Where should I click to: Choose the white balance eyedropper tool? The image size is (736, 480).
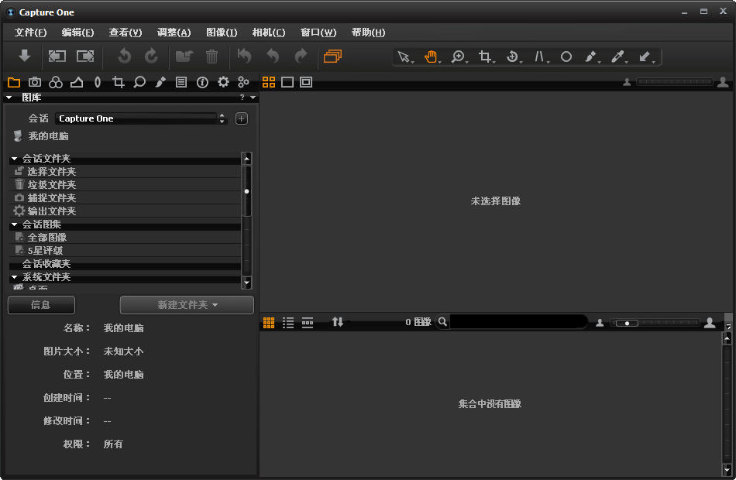(617, 57)
